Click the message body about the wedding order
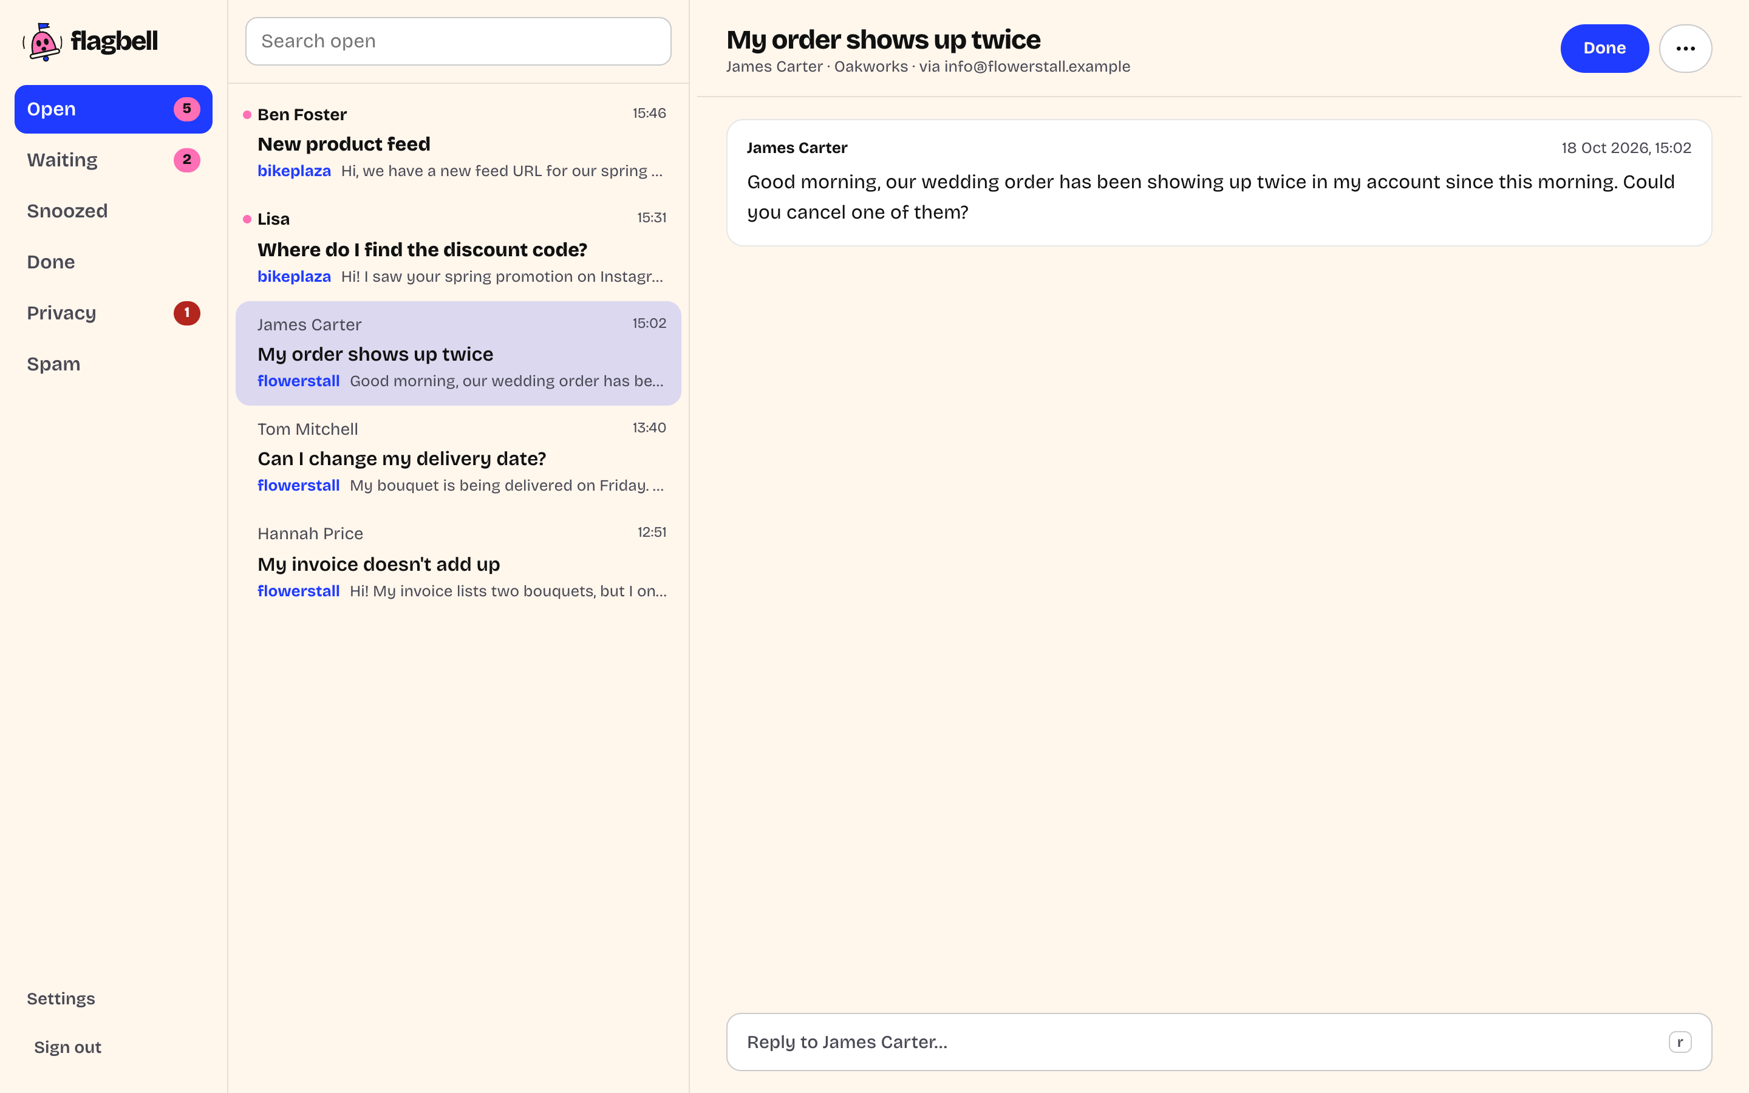Image resolution: width=1749 pixels, height=1093 pixels. 1210,197
